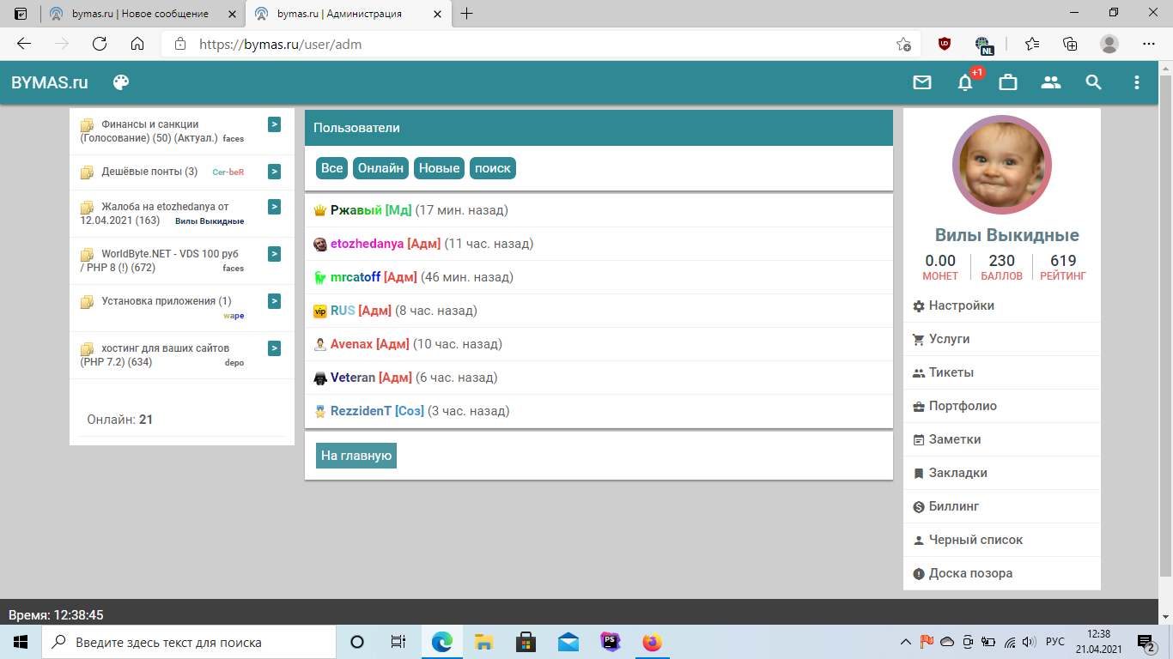This screenshot has width=1173, height=659.
Task: Open the site search magnifier icon
Action: 1093,82
